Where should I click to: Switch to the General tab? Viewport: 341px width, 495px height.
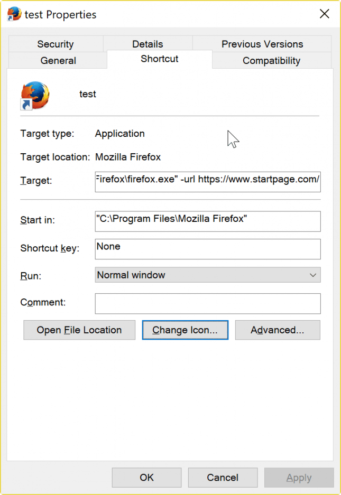[58, 60]
